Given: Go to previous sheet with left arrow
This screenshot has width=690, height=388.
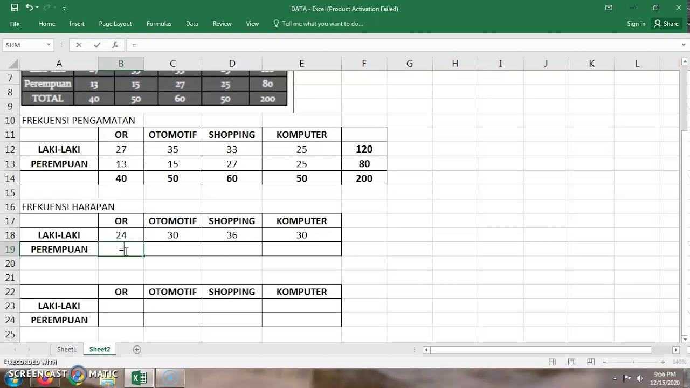Looking at the screenshot, I should (15, 349).
